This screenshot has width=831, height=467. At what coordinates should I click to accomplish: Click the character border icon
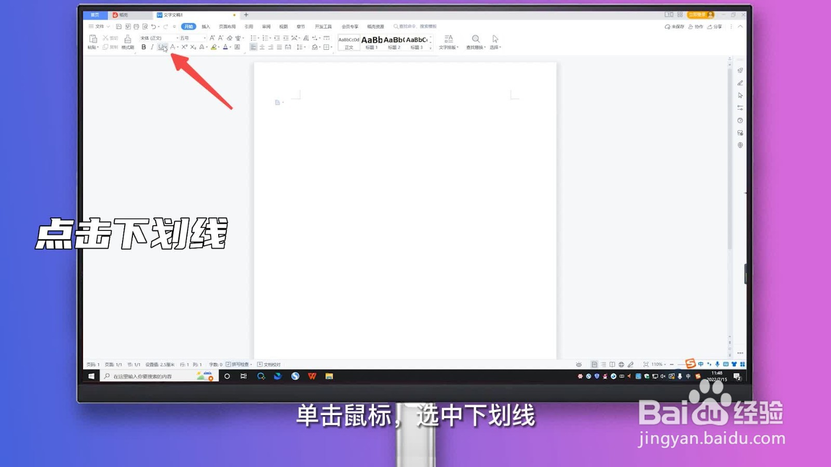237,47
